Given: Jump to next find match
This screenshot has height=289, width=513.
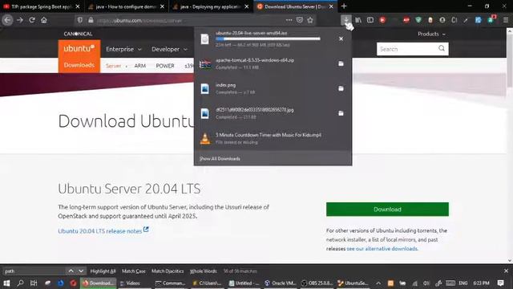Looking at the screenshot, I should [81, 271].
